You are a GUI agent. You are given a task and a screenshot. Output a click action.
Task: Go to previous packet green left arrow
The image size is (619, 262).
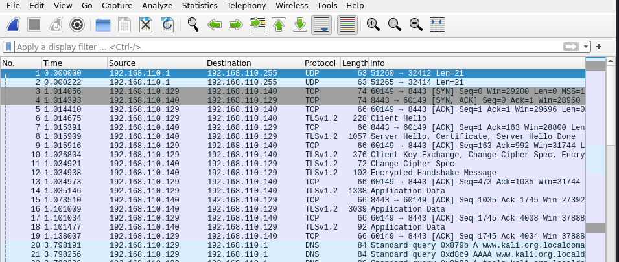(215, 25)
